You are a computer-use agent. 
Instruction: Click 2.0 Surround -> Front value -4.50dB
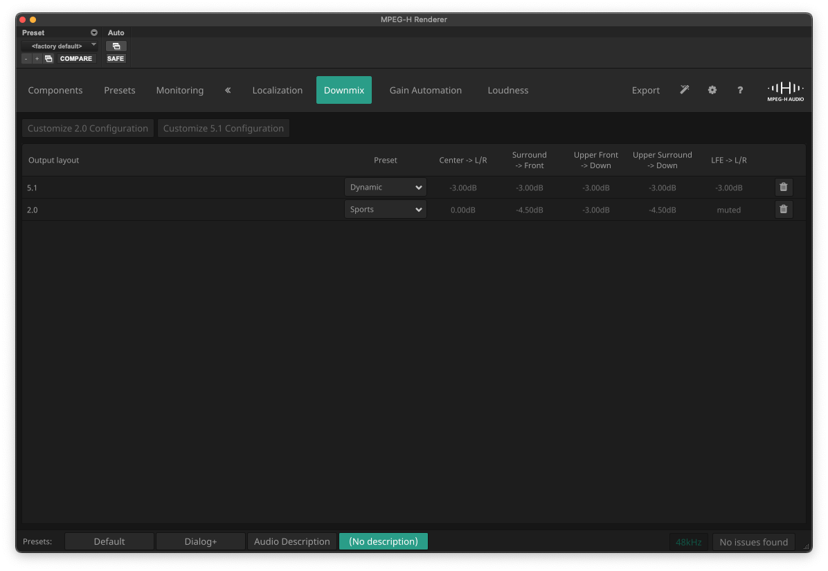(530, 210)
